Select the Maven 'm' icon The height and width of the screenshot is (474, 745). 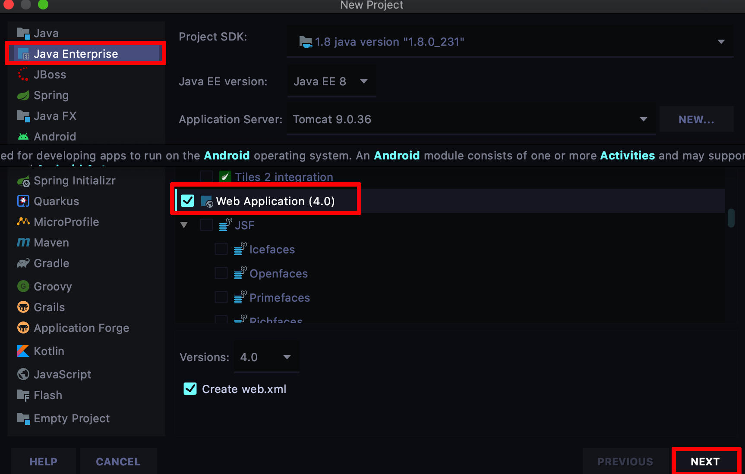23,242
